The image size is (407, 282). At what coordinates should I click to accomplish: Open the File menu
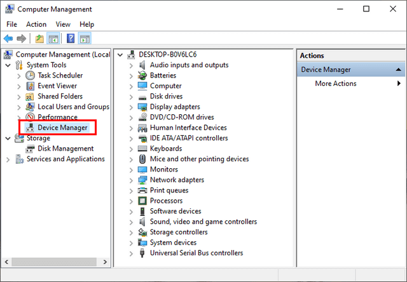[11, 24]
